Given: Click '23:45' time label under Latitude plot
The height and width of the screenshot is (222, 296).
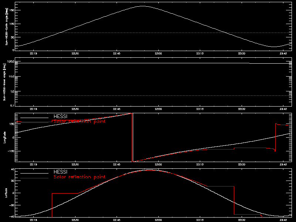Looking at the screenshot, I should coord(283,220).
